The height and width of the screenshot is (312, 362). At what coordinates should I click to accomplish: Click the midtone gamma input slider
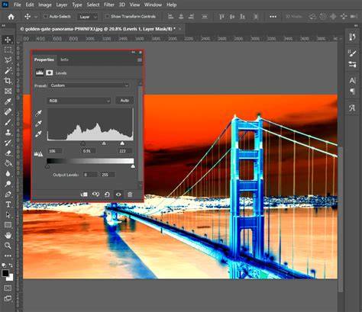104,143
